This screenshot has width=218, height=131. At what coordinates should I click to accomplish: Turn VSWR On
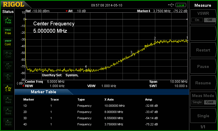tap(197, 20)
